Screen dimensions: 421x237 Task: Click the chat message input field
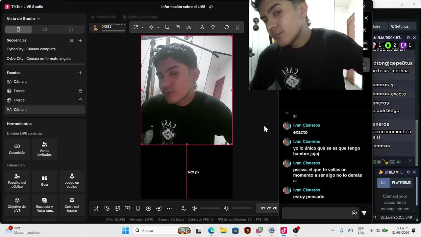tap(316, 213)
